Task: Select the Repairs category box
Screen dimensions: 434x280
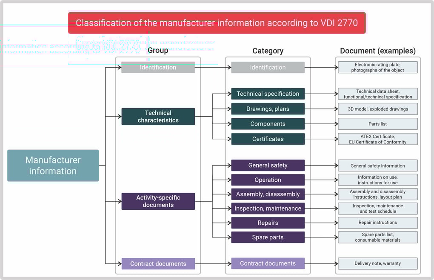Action: tap(268, 223)
